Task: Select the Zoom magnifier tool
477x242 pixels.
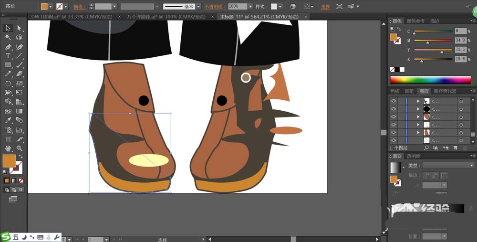Action: click(x=20, y=148)
